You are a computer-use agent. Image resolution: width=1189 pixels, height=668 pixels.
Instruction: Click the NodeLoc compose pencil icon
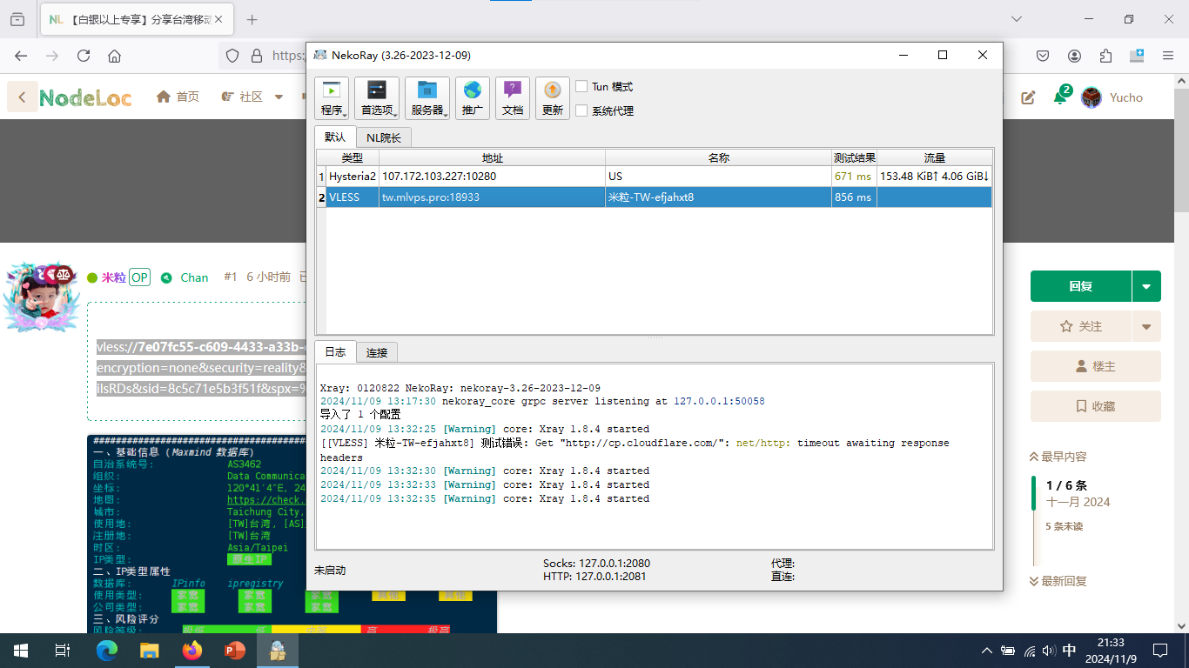[x=1028, y=97]
